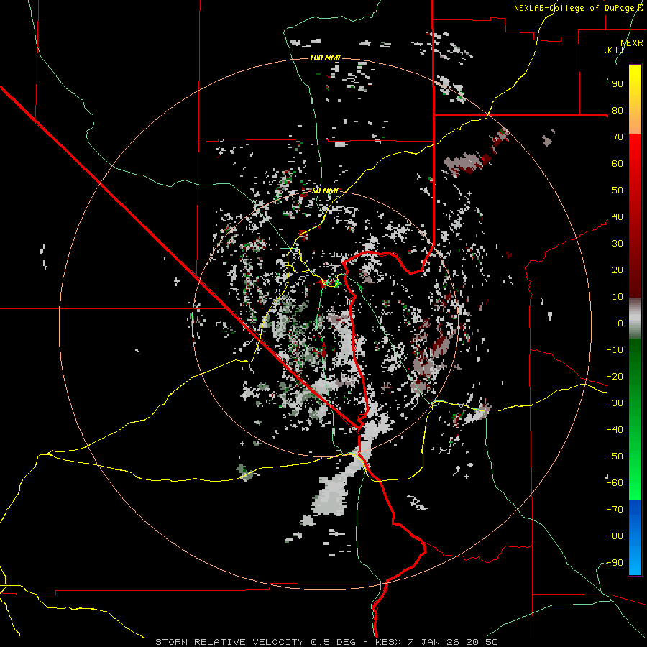The height and width of the screenshot is (647, 647).
Task: Click the bright red segment of the color bar
Action: click(x=635, y=216)
